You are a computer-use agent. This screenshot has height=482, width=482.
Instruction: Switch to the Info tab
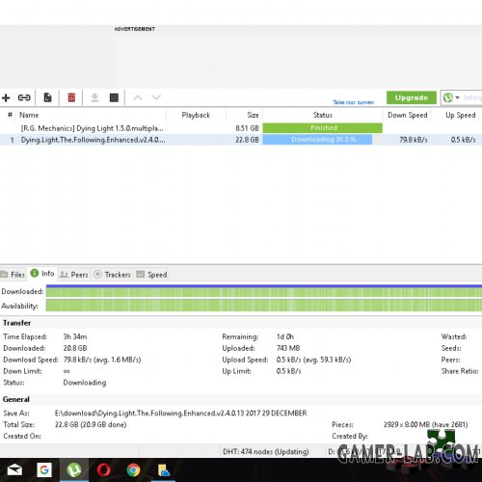(x=42, y=274)
